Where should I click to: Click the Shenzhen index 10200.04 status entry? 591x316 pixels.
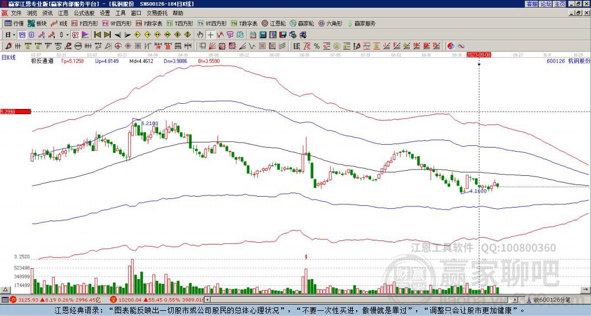tap(158, 300)
